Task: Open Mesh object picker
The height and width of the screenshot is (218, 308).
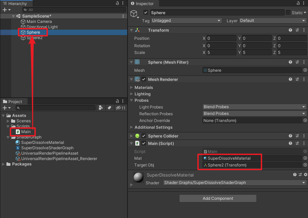Action: pos(305,70)
